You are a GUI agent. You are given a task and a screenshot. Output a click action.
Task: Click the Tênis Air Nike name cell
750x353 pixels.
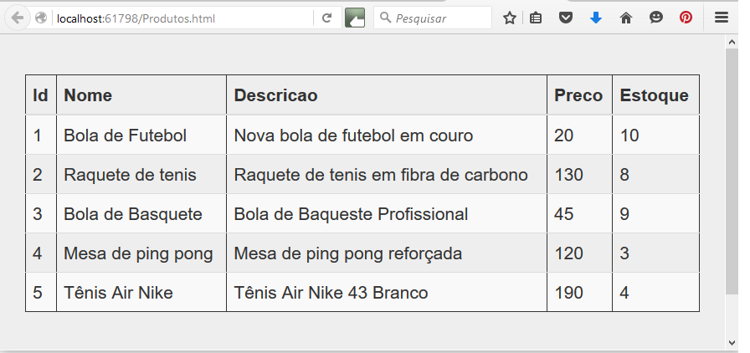pos(141,292)
